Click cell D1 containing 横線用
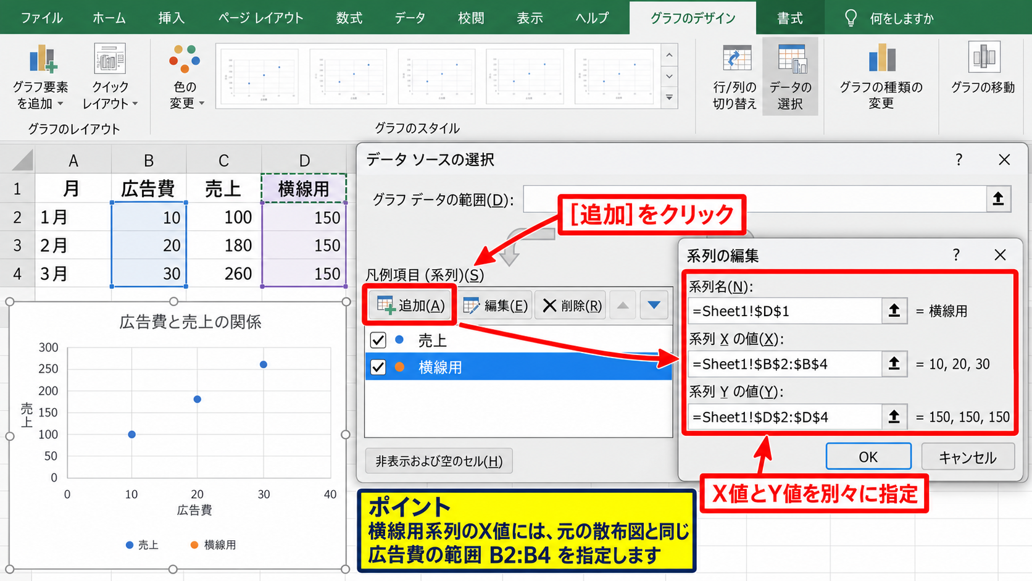The width and height of the screenshot is (1032, 581). click(x=304, y=188)
